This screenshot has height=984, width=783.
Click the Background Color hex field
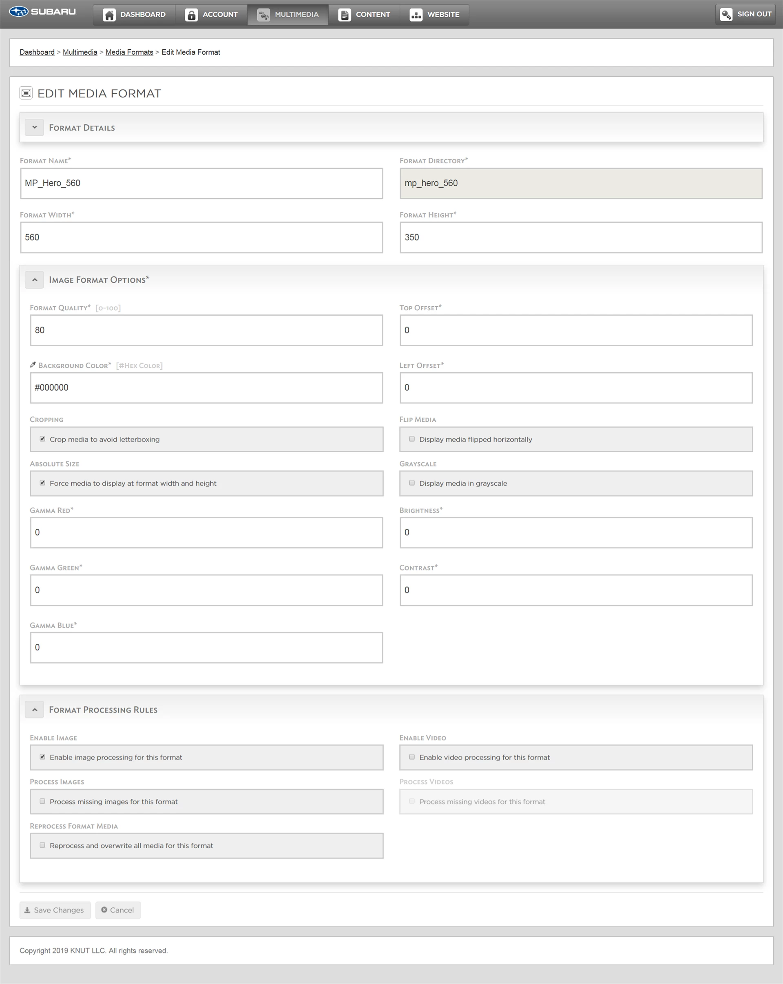206,387
